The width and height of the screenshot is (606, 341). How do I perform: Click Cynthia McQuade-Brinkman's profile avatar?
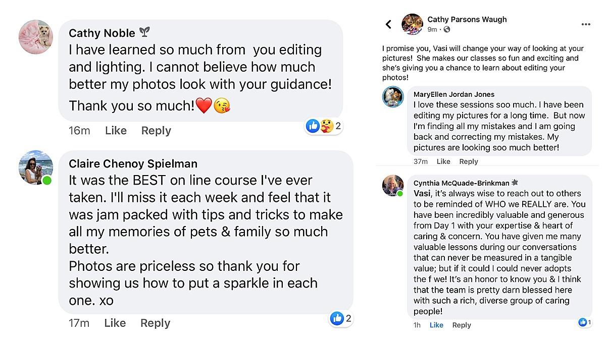(393, 186)
